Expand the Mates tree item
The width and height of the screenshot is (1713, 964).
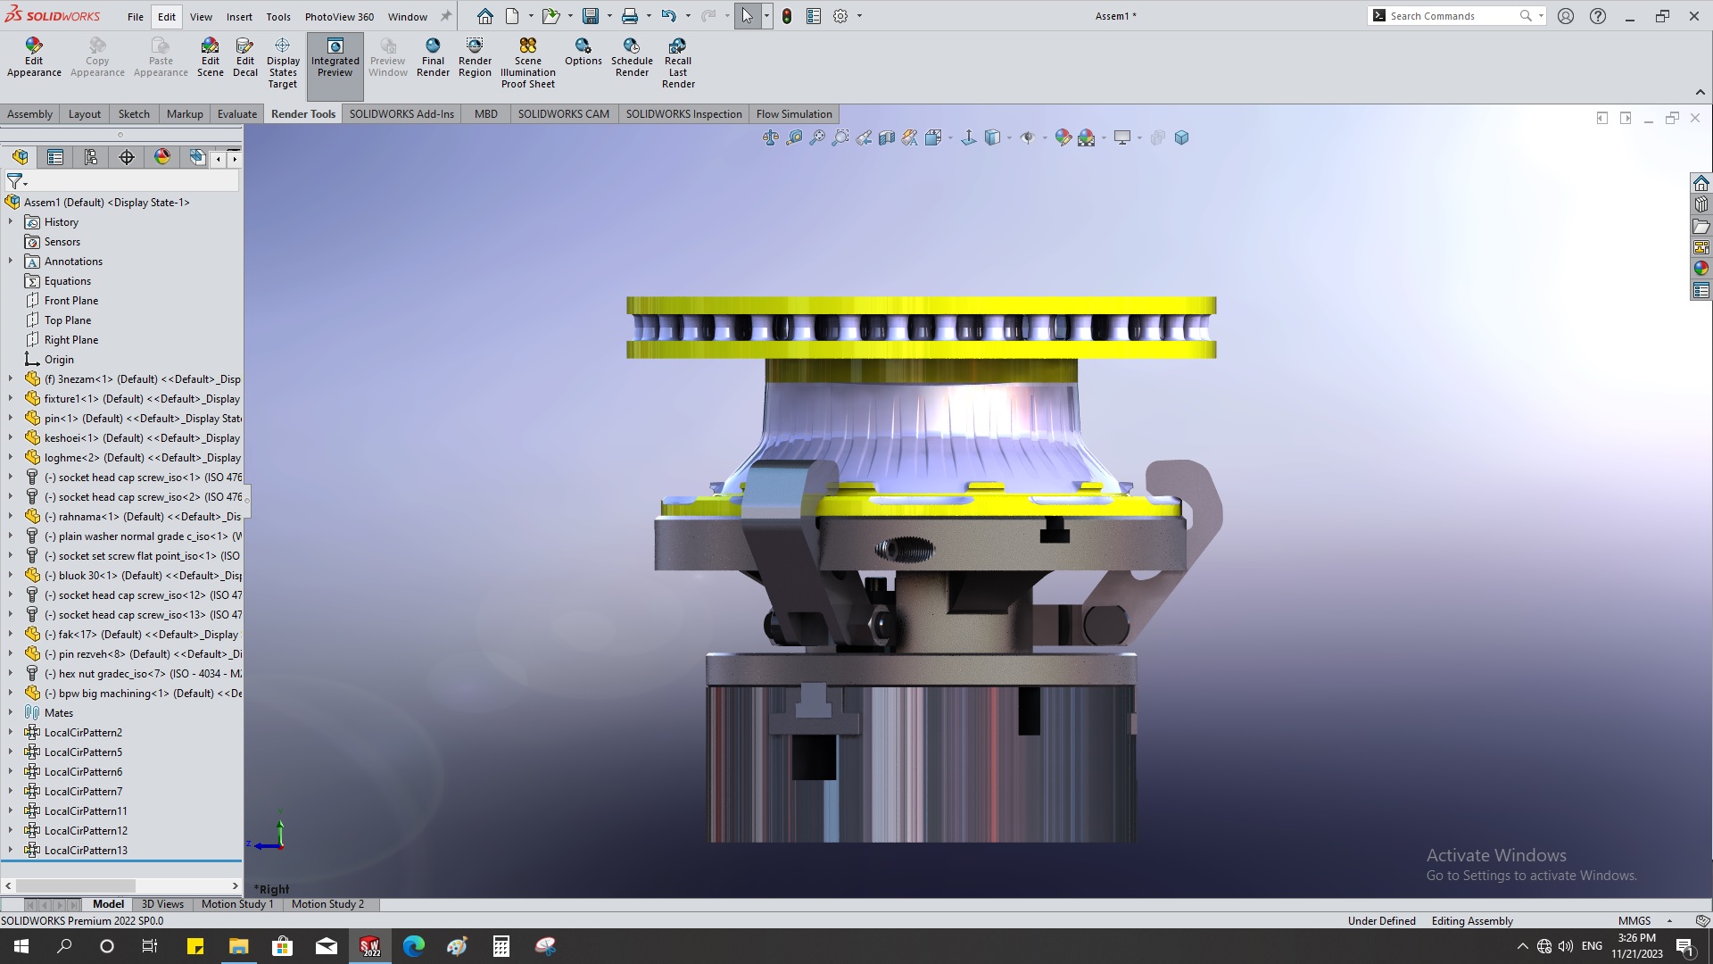click(11, 712)
